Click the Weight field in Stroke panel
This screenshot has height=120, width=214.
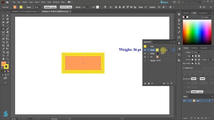(x=197, y=52)
